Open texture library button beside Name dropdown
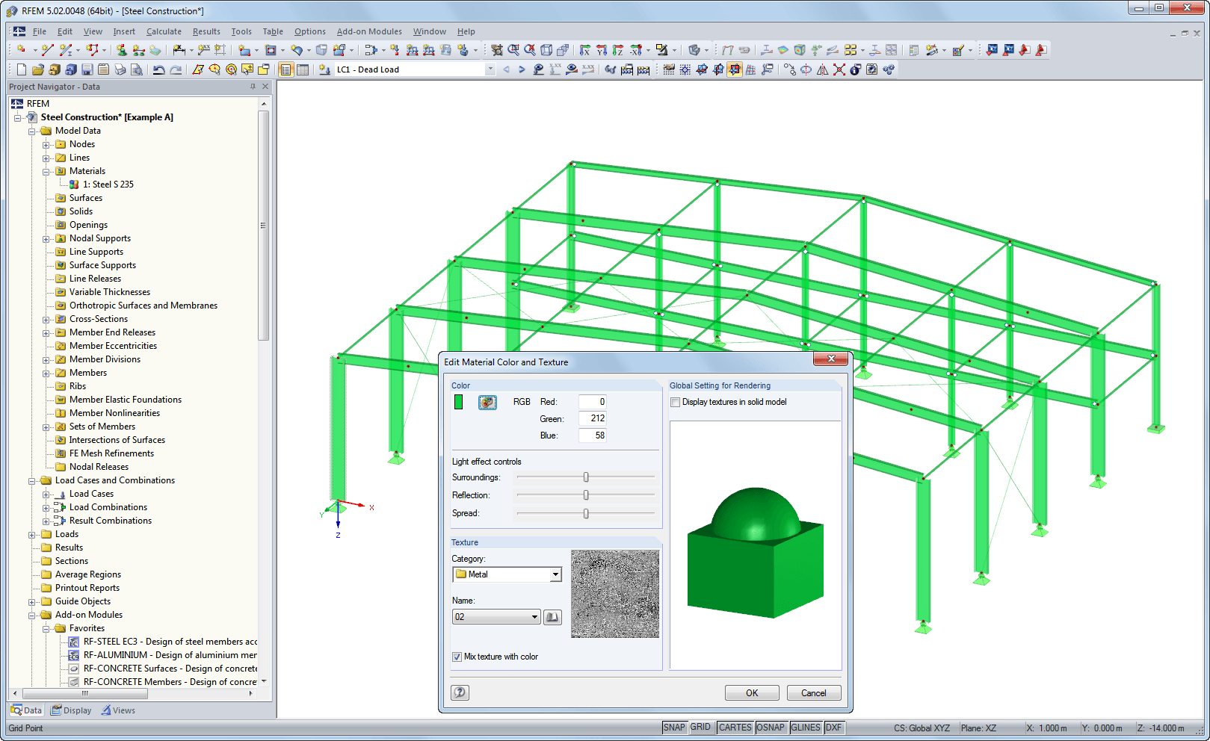Viewport: 1210px width, 741px height. tap(552, 617)
